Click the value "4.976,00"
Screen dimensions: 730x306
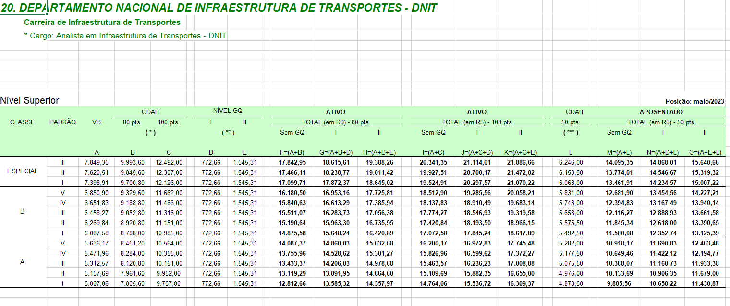pyautogui.click(x=571, y=273)
